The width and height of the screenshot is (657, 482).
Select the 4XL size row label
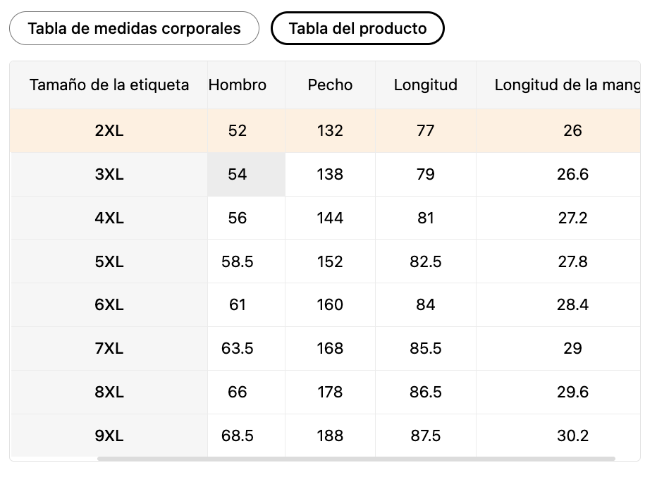(x=109, y=218)
